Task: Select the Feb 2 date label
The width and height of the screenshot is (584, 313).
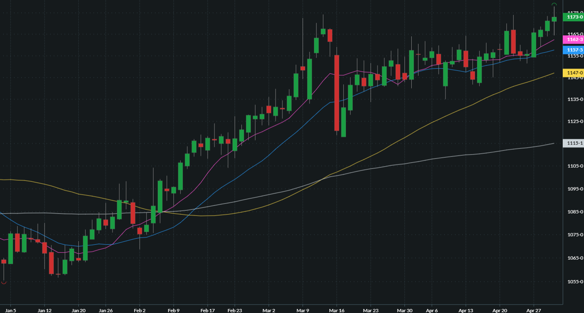Action: pyautogui.click(x=139, y=310)
